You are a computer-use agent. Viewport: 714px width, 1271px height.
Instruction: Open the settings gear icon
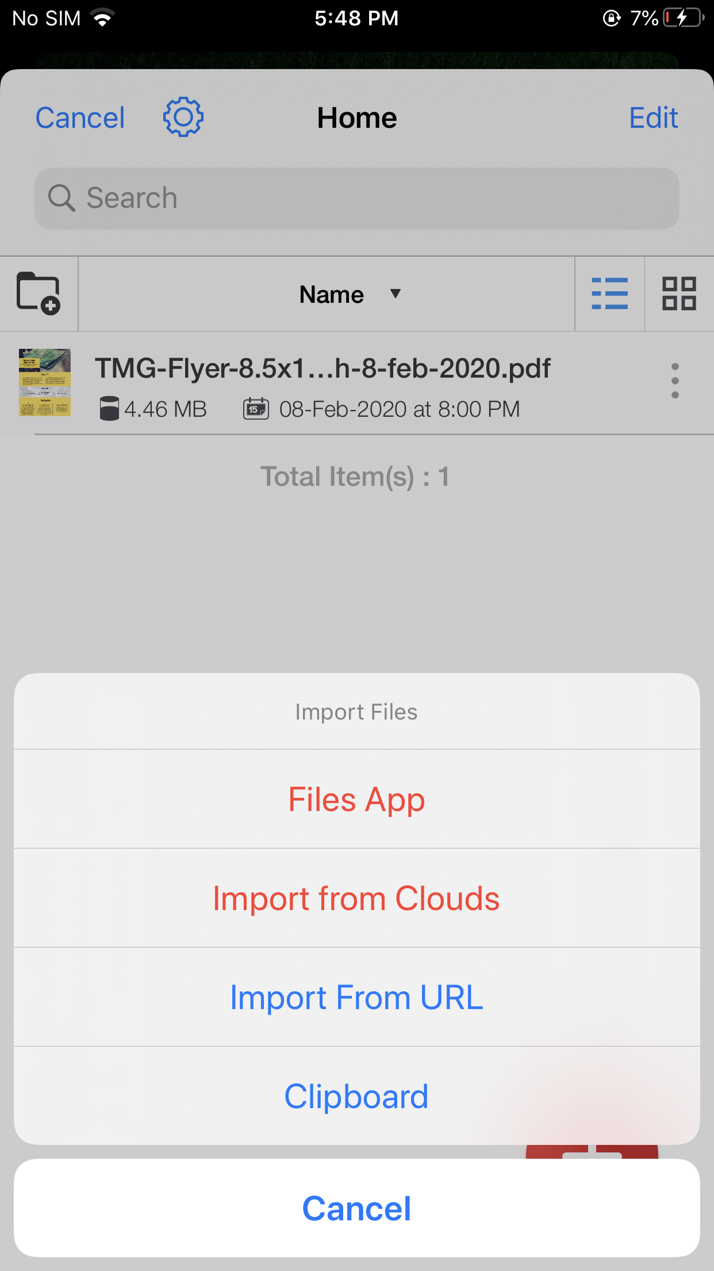click(x=183, y=117)
